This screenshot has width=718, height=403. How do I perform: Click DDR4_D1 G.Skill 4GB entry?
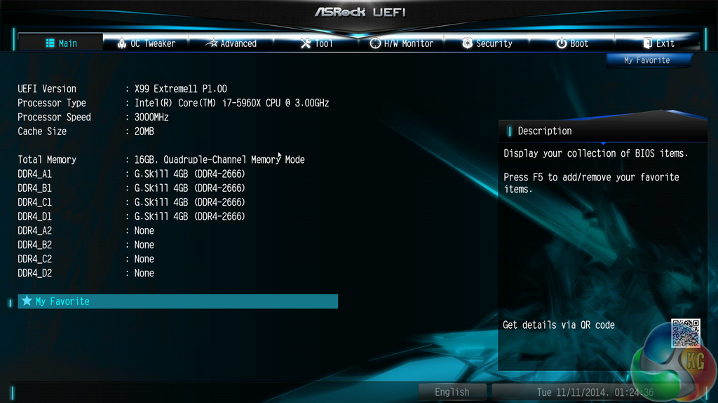[x=189, y=216]
